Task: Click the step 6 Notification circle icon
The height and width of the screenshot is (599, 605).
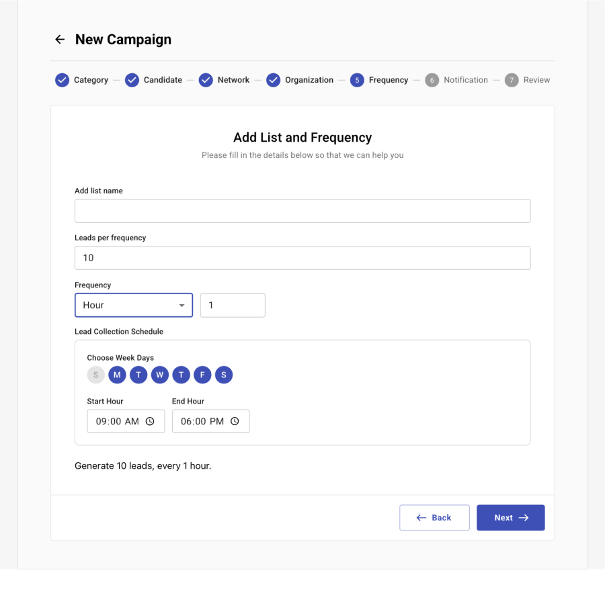Action: [432, 80]
